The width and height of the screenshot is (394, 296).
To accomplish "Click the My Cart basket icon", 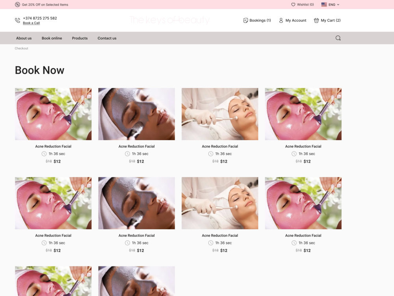I will (316, 21).
